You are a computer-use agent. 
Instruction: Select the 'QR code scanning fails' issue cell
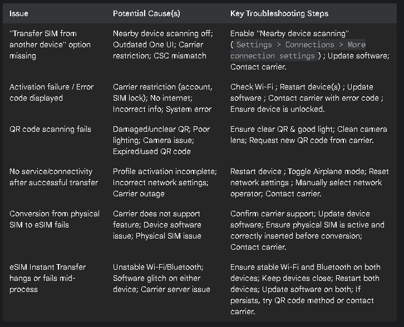pyautogui.click(x=50, y=129)
